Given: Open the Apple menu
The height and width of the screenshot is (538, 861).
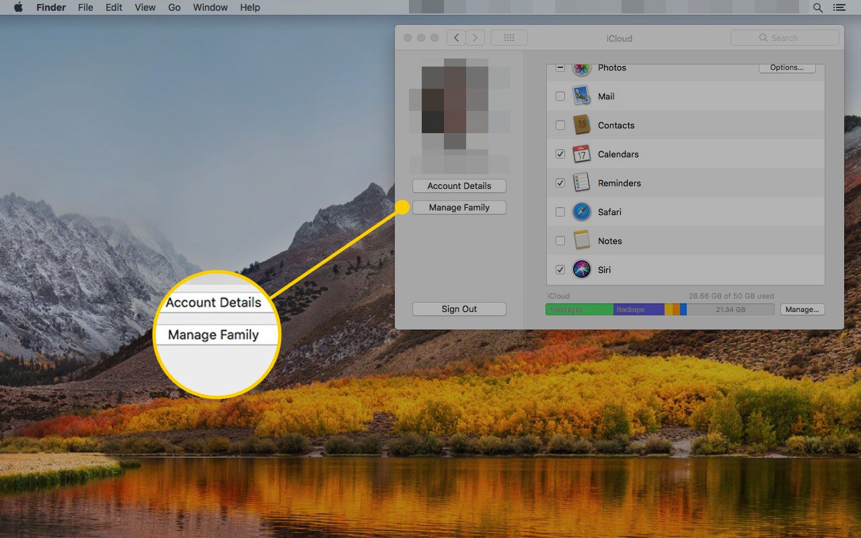Looking at the screenshot, I should [x=18, y=7].
